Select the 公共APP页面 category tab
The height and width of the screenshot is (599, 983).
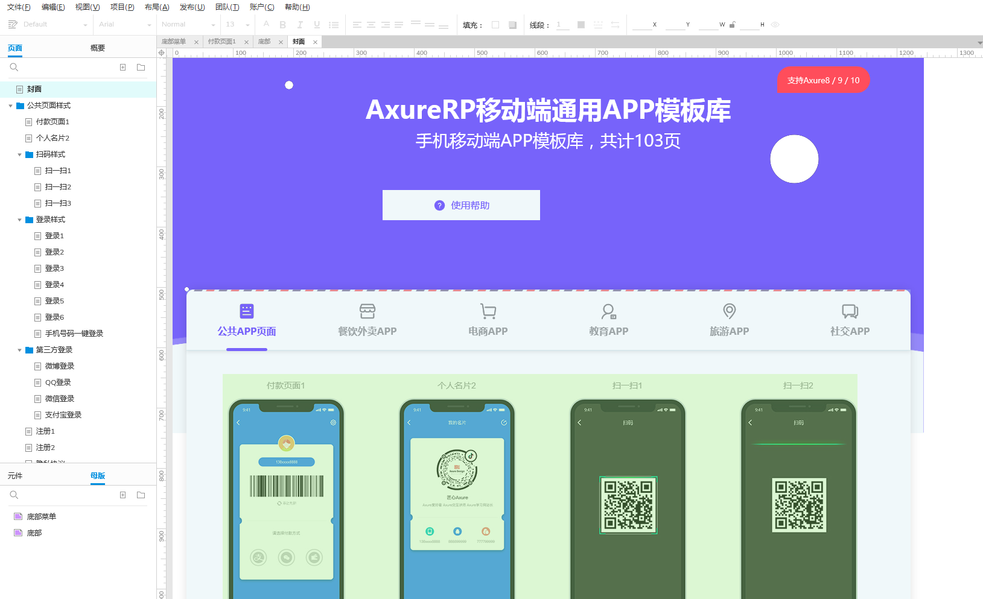[247, 321]
